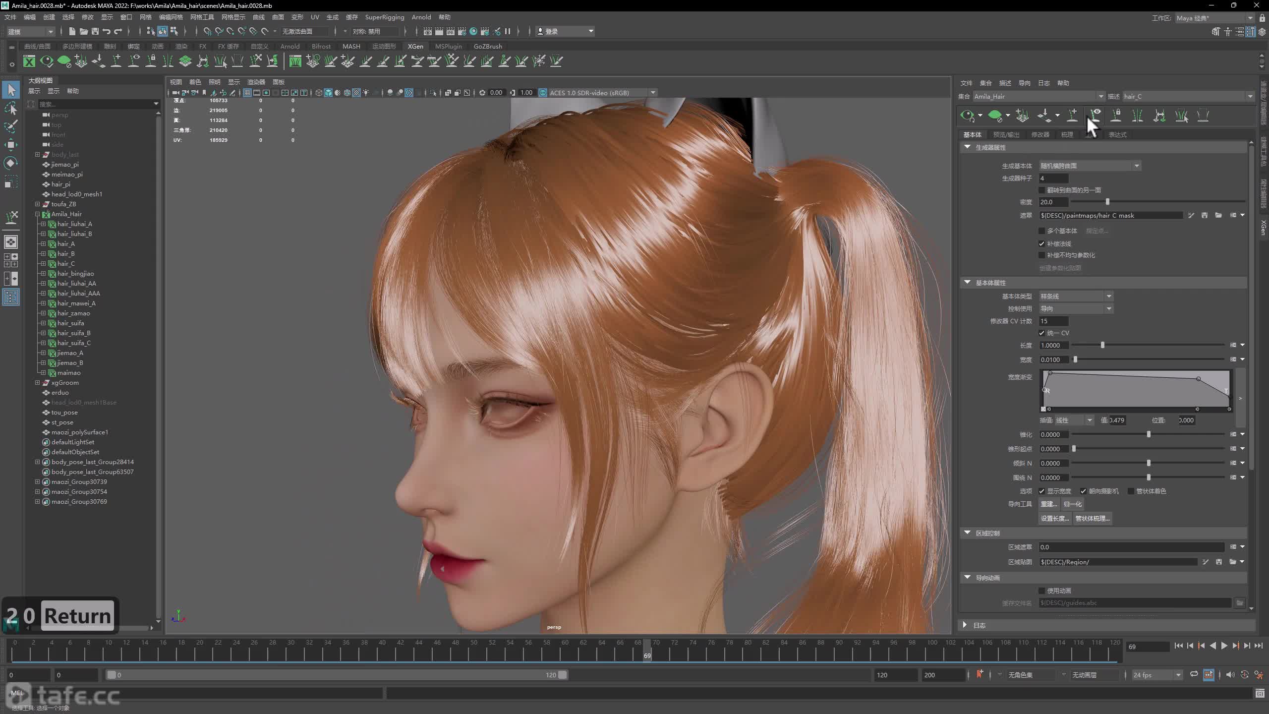Viewport: 1269px width, 714px height.
Task: Uncheck the 统一 CV checkbox
Action: 1042,333
